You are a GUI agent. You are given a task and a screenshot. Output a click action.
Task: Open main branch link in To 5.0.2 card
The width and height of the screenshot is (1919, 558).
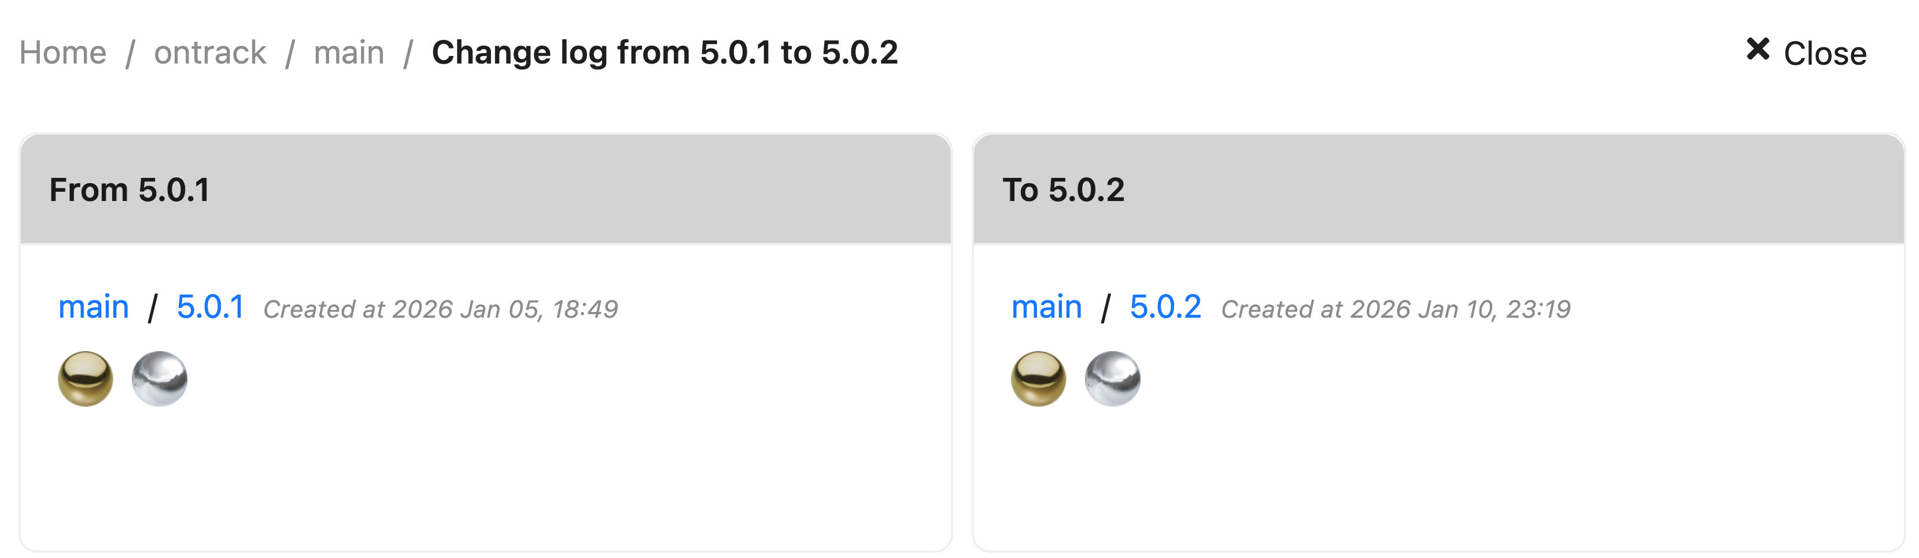click(x=1047, y=307)
